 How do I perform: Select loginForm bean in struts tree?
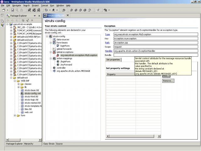(x=65, y=46)
